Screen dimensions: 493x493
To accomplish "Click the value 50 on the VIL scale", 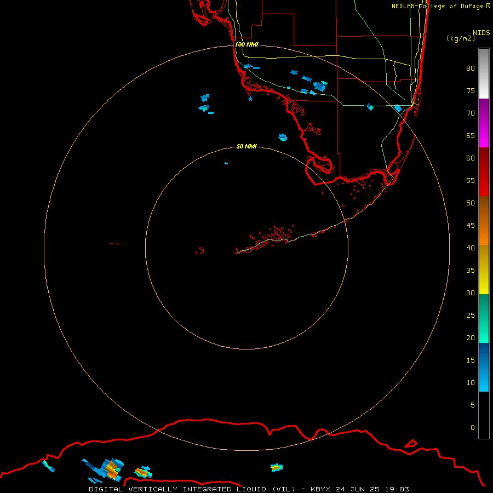I will [471, 203].
